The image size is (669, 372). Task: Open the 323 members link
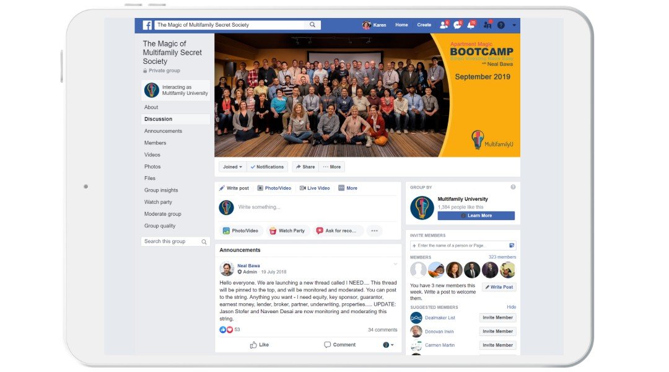point(502,257)
